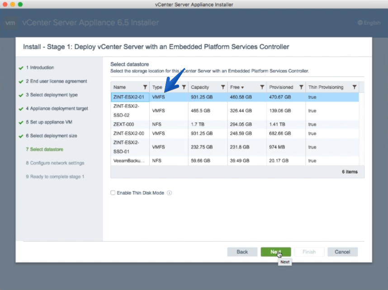Select the ZINT-ESXi2-SSD-02 datastore

[235, 110]
